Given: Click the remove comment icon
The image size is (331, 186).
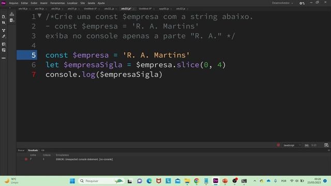Looking at the screenshot, I should pos(4,50).
